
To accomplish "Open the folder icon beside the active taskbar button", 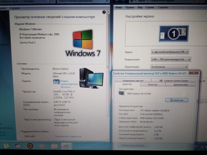I will tap(55, 146).
